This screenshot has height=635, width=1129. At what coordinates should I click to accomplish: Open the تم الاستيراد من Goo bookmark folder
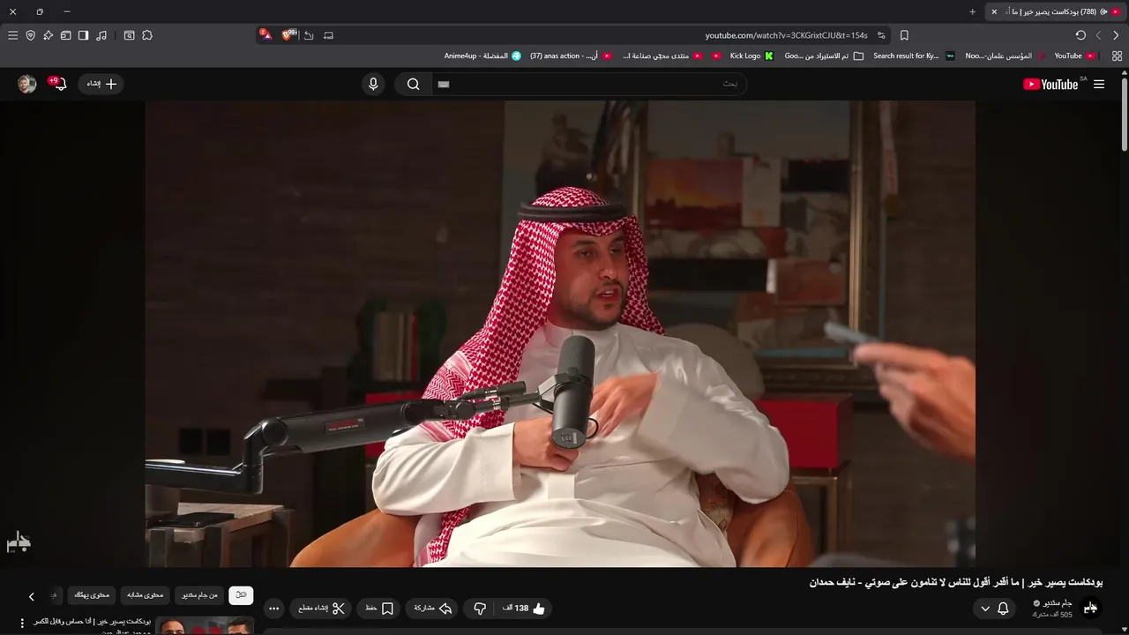(823, 56)
